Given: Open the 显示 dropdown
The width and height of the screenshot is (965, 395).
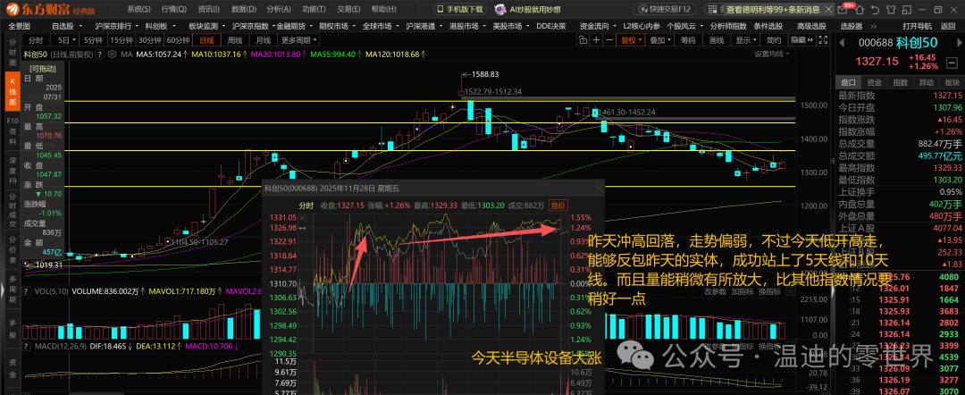Looking at the screenshot, I should (x=745, y=40).
